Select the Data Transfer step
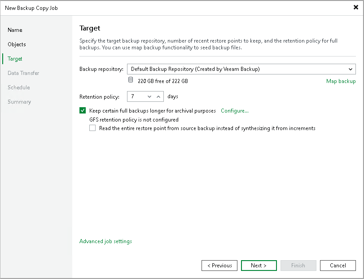 (x=23, y=73)
